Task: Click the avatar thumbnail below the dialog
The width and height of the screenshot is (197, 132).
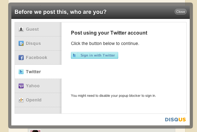Action: [x=35, y=130]
